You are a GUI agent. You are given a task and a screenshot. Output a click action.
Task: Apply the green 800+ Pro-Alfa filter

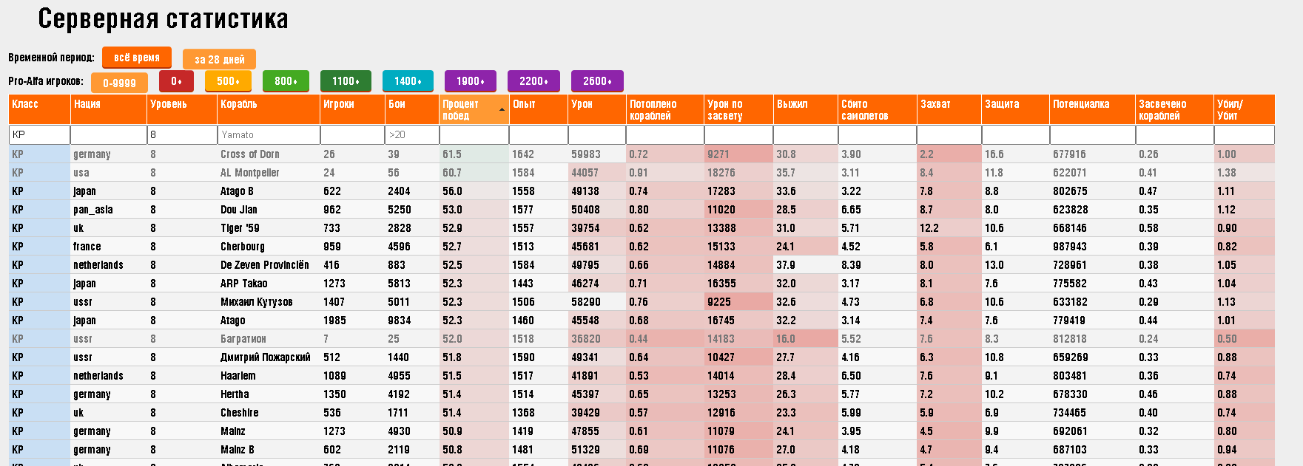click(286, 81)
